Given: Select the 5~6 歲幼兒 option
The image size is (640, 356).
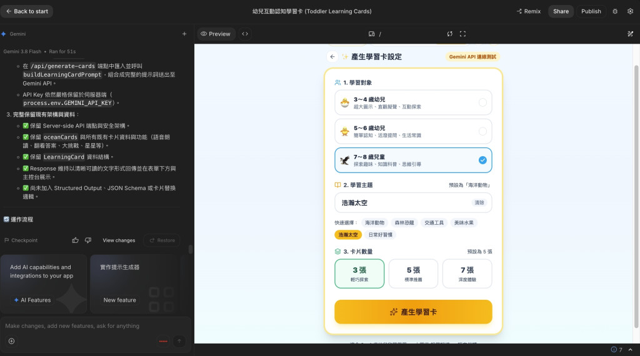Looking at the screenshot, I should 413,131.
